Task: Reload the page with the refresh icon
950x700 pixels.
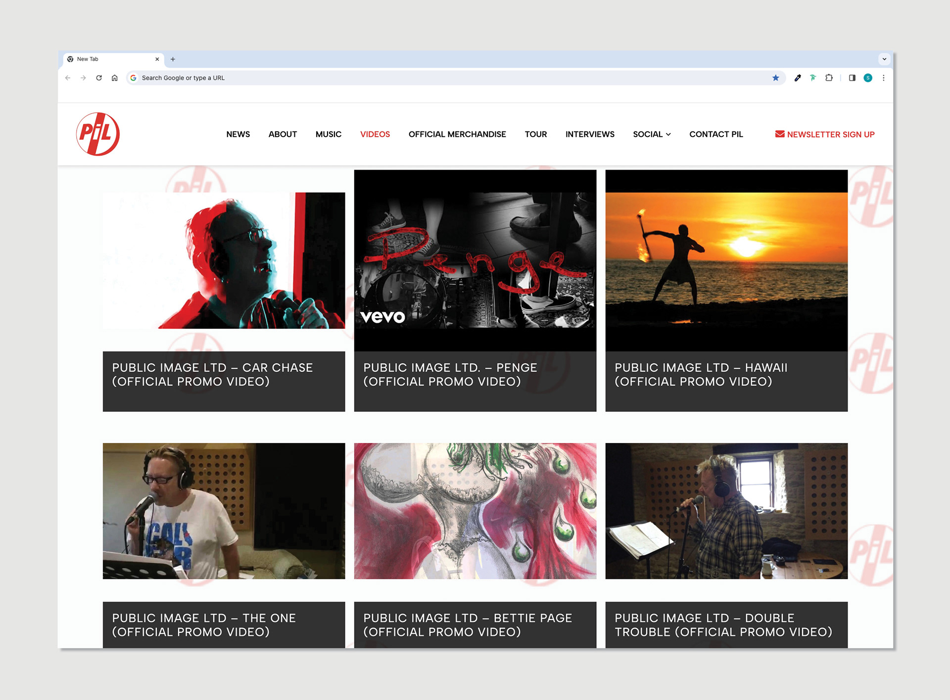Action: [99, 78]
